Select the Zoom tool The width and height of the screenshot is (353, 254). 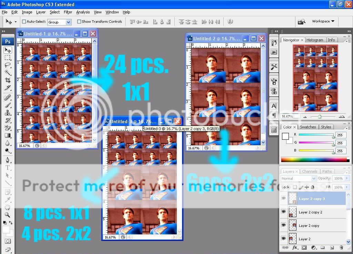click(x=8, y=214)
